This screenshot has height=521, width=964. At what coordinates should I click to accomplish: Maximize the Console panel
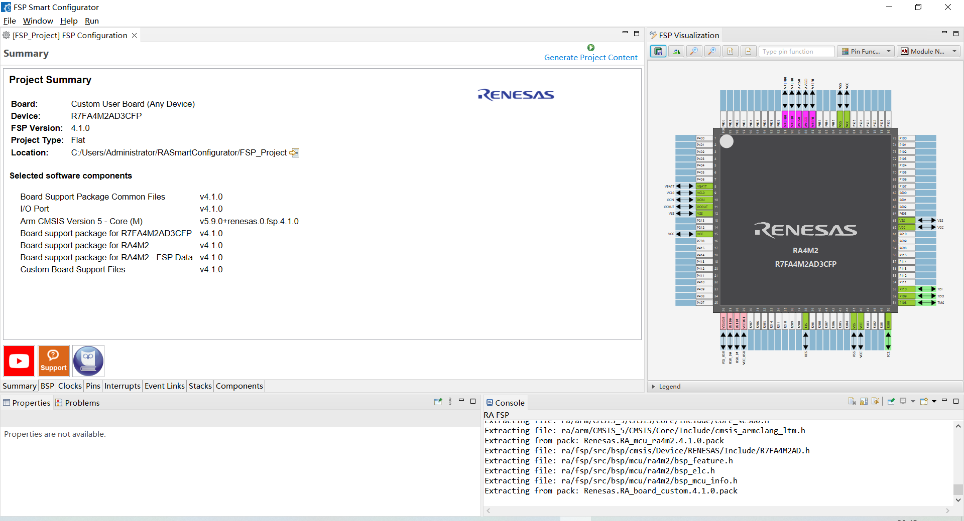pos(956,401)
